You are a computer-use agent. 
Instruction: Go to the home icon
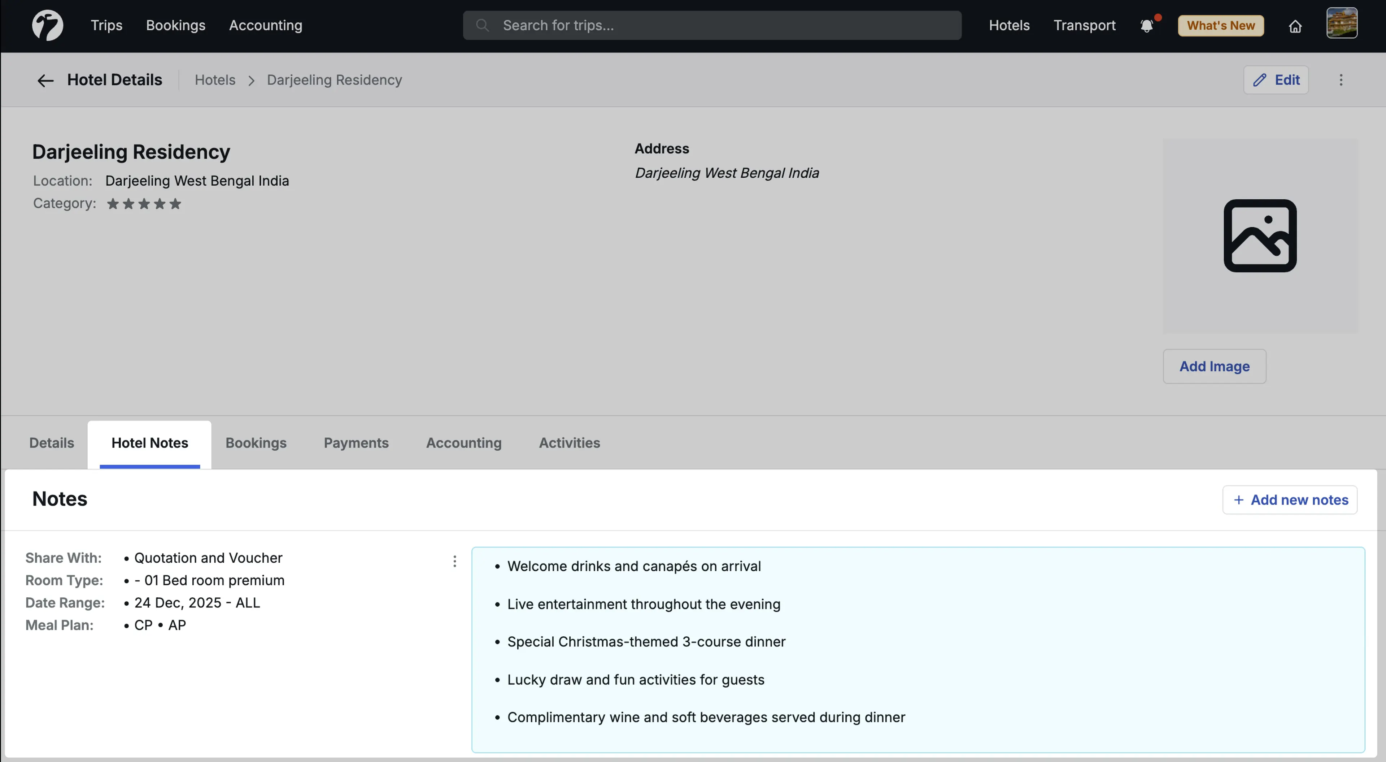(1295, 26)
